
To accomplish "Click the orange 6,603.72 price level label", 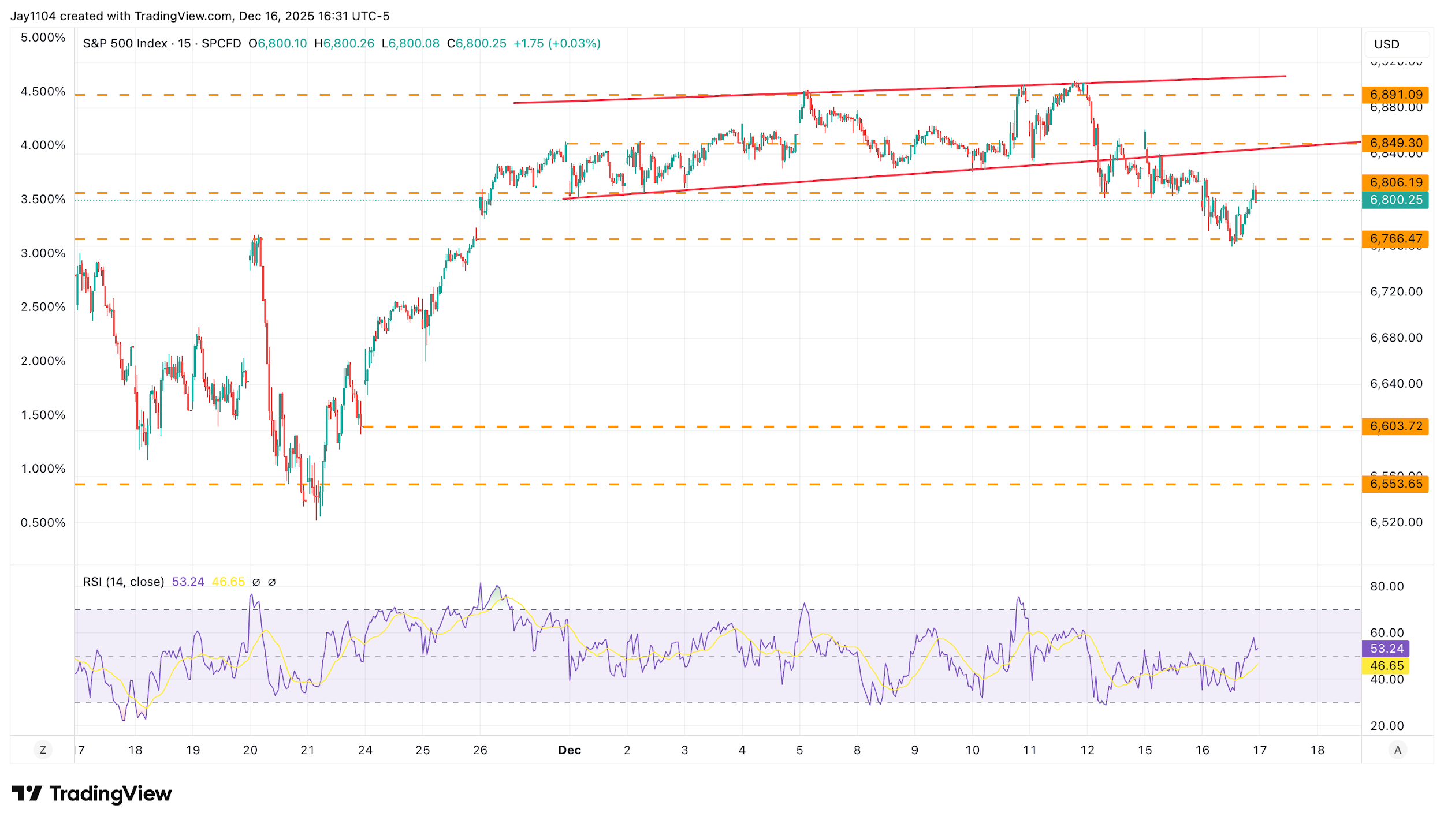I will [x=1395, y=426].
